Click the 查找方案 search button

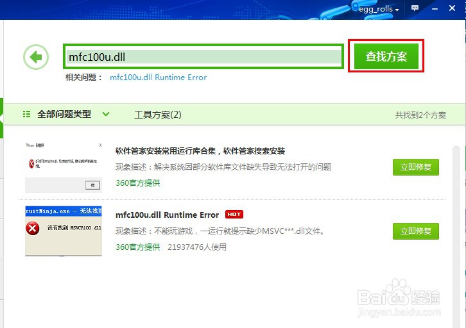[386, 56]
